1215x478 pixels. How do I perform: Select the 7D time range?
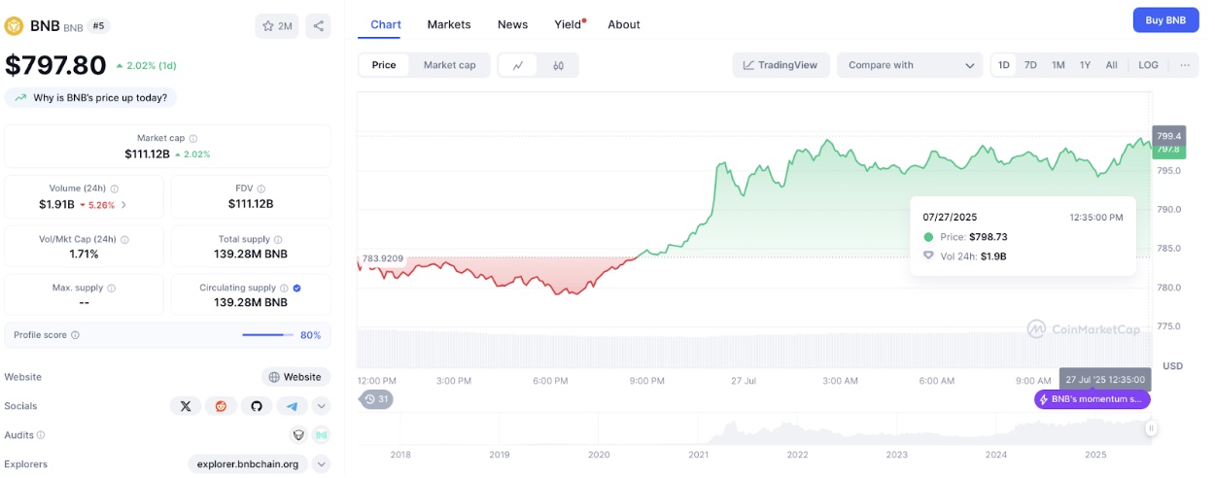[1030, 65]
